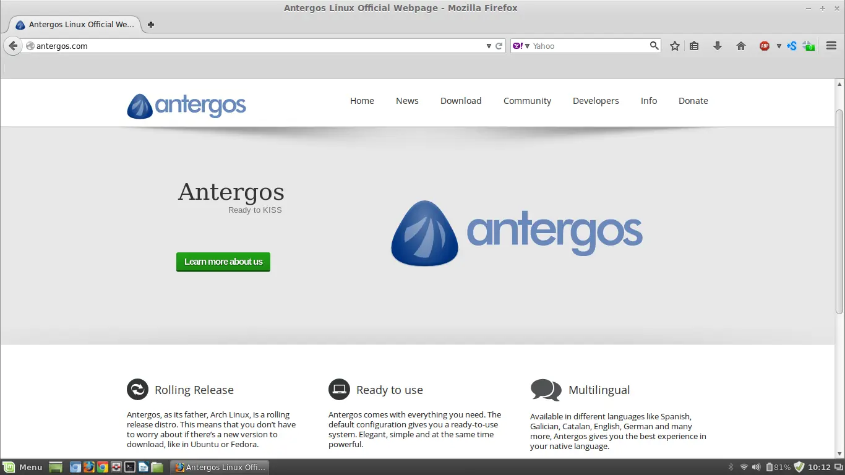Click the red screenshot tool taskbar icon
The height and width of the screenshot is (475, 845).
(116, 467)
